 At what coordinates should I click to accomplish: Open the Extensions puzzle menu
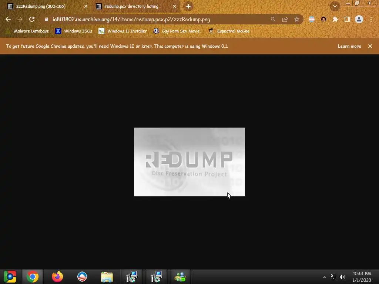pyautogui.click(x=335, y=19)
